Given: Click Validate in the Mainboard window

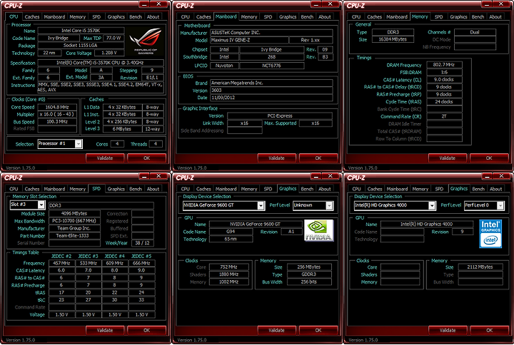Looking at the screenshot, I should coord(277,158).
